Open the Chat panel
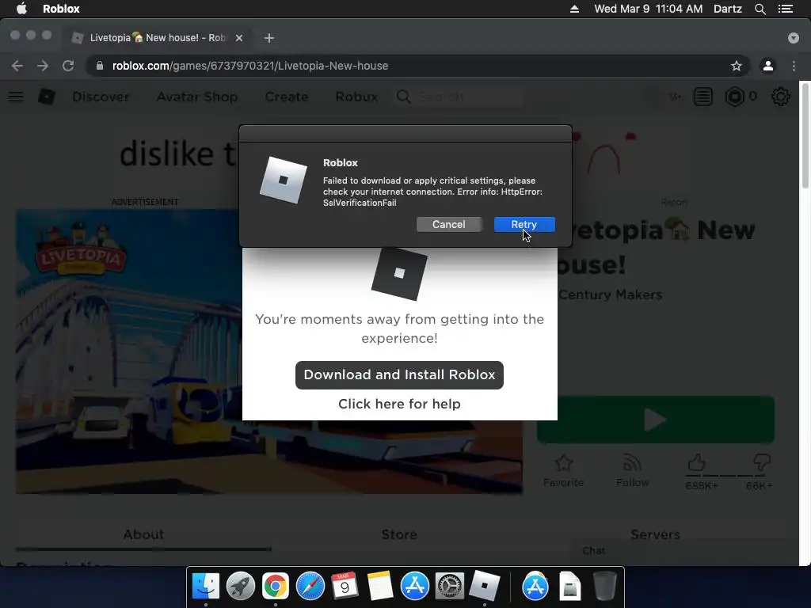The height and width of the screenshot is (608, 811). [x=594, y=551]
